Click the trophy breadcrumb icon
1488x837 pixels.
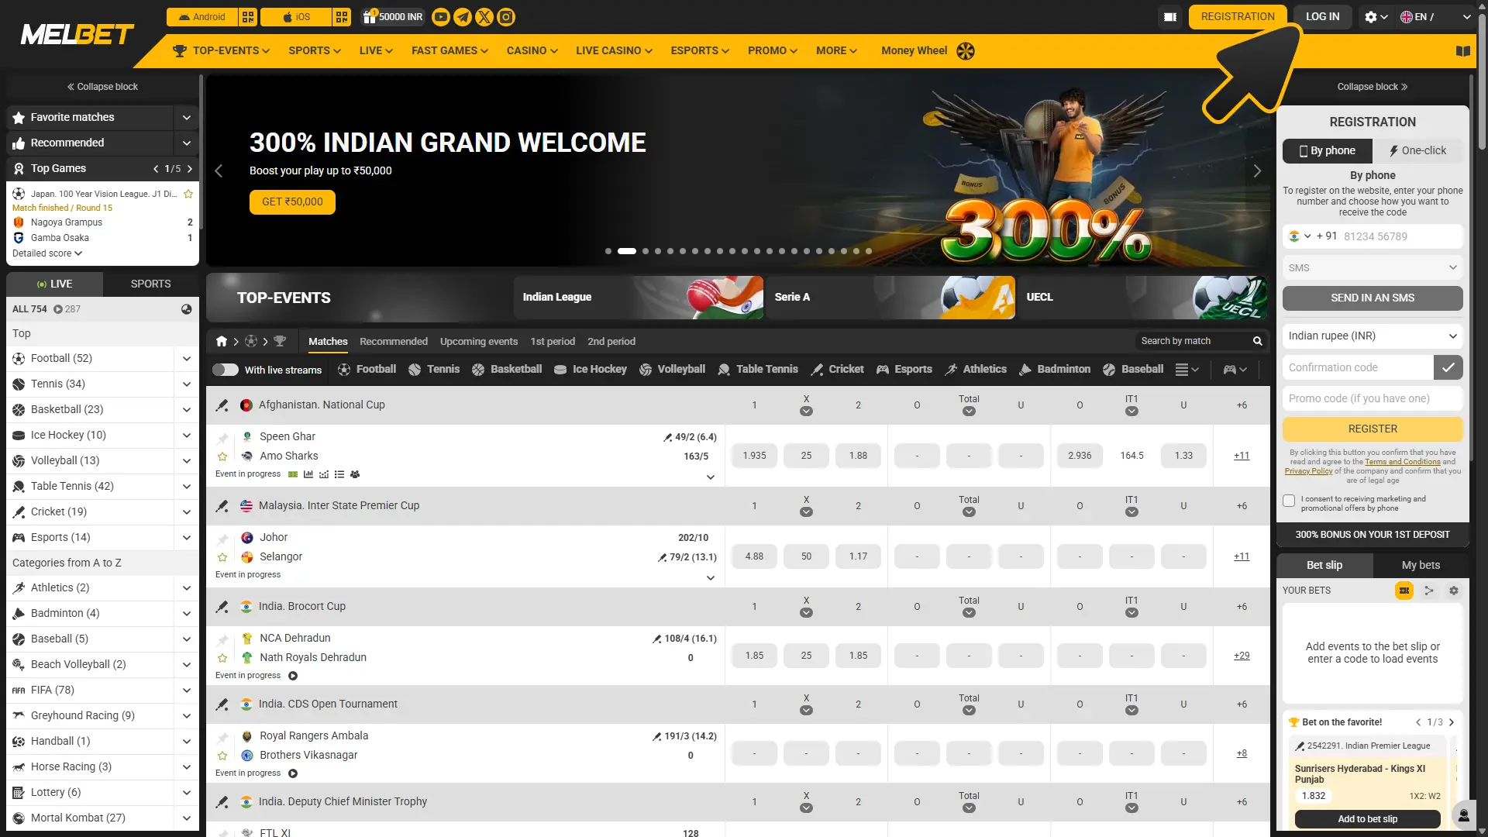pyautogui.click(x=280, y=341)
